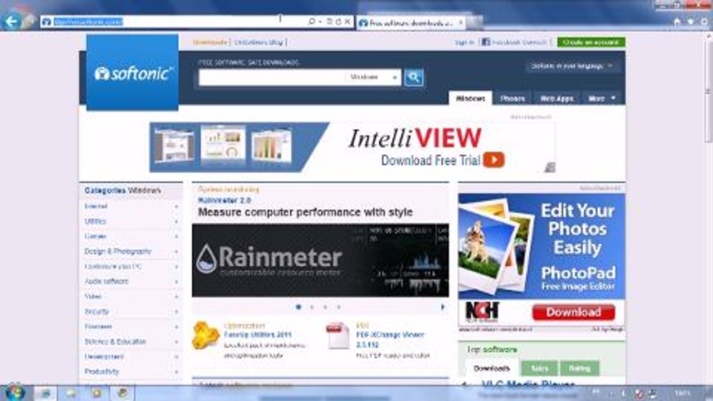Image resolution: width=713 pixels, height=401 pixels.
Task: Select fourth carousel dot under Rainmeter banner
Action: click(x=339, y=306)
